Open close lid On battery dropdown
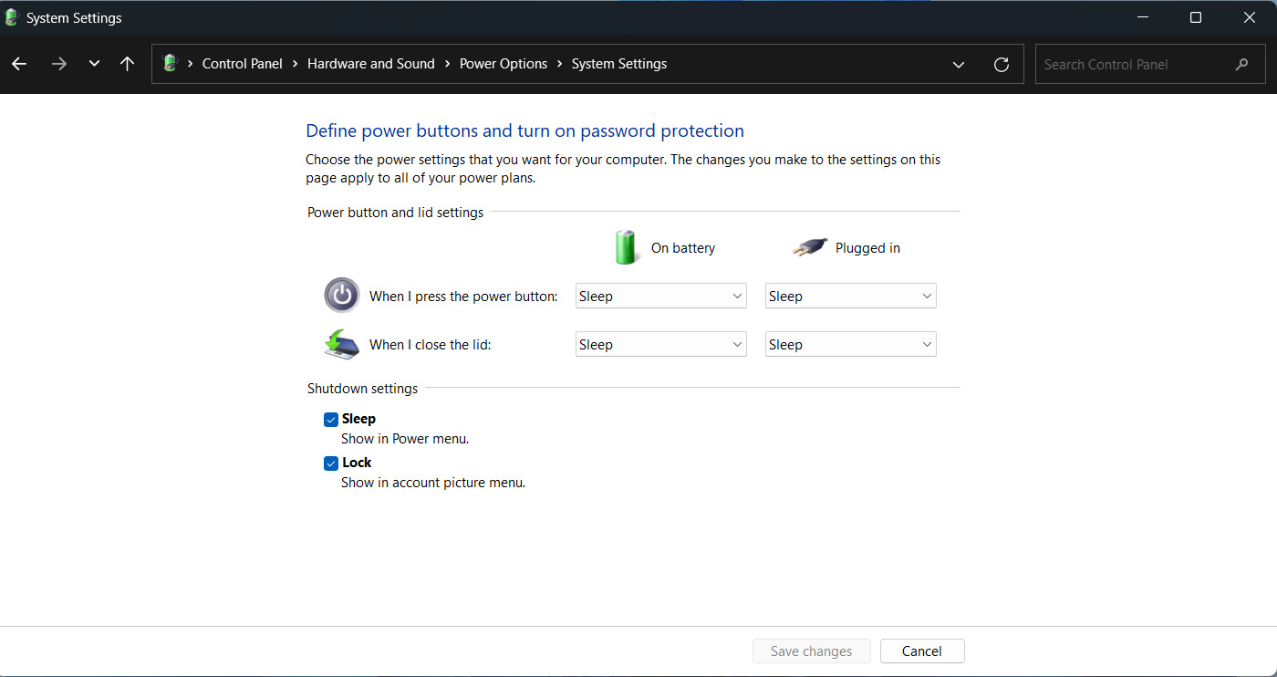 (x=661, y=344)
